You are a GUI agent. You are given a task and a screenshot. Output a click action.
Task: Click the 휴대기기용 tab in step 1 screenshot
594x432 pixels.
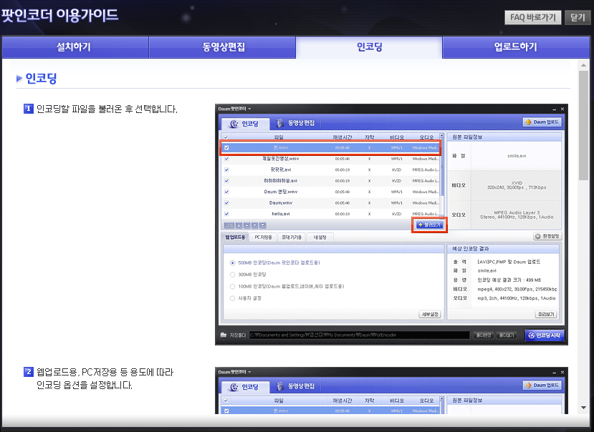pyautogui.click(x=292, y=237)
